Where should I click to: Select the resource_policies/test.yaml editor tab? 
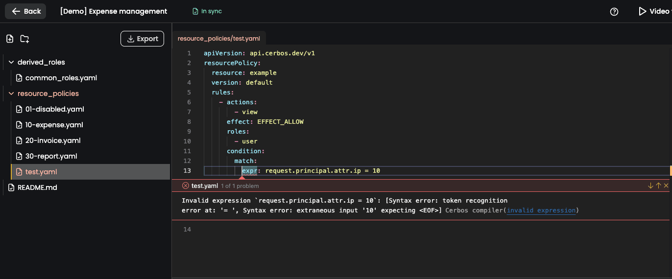(219, 38)
